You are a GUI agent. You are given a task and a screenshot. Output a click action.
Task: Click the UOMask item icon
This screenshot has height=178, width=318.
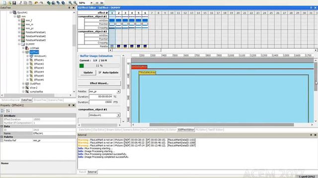point(27,48)
